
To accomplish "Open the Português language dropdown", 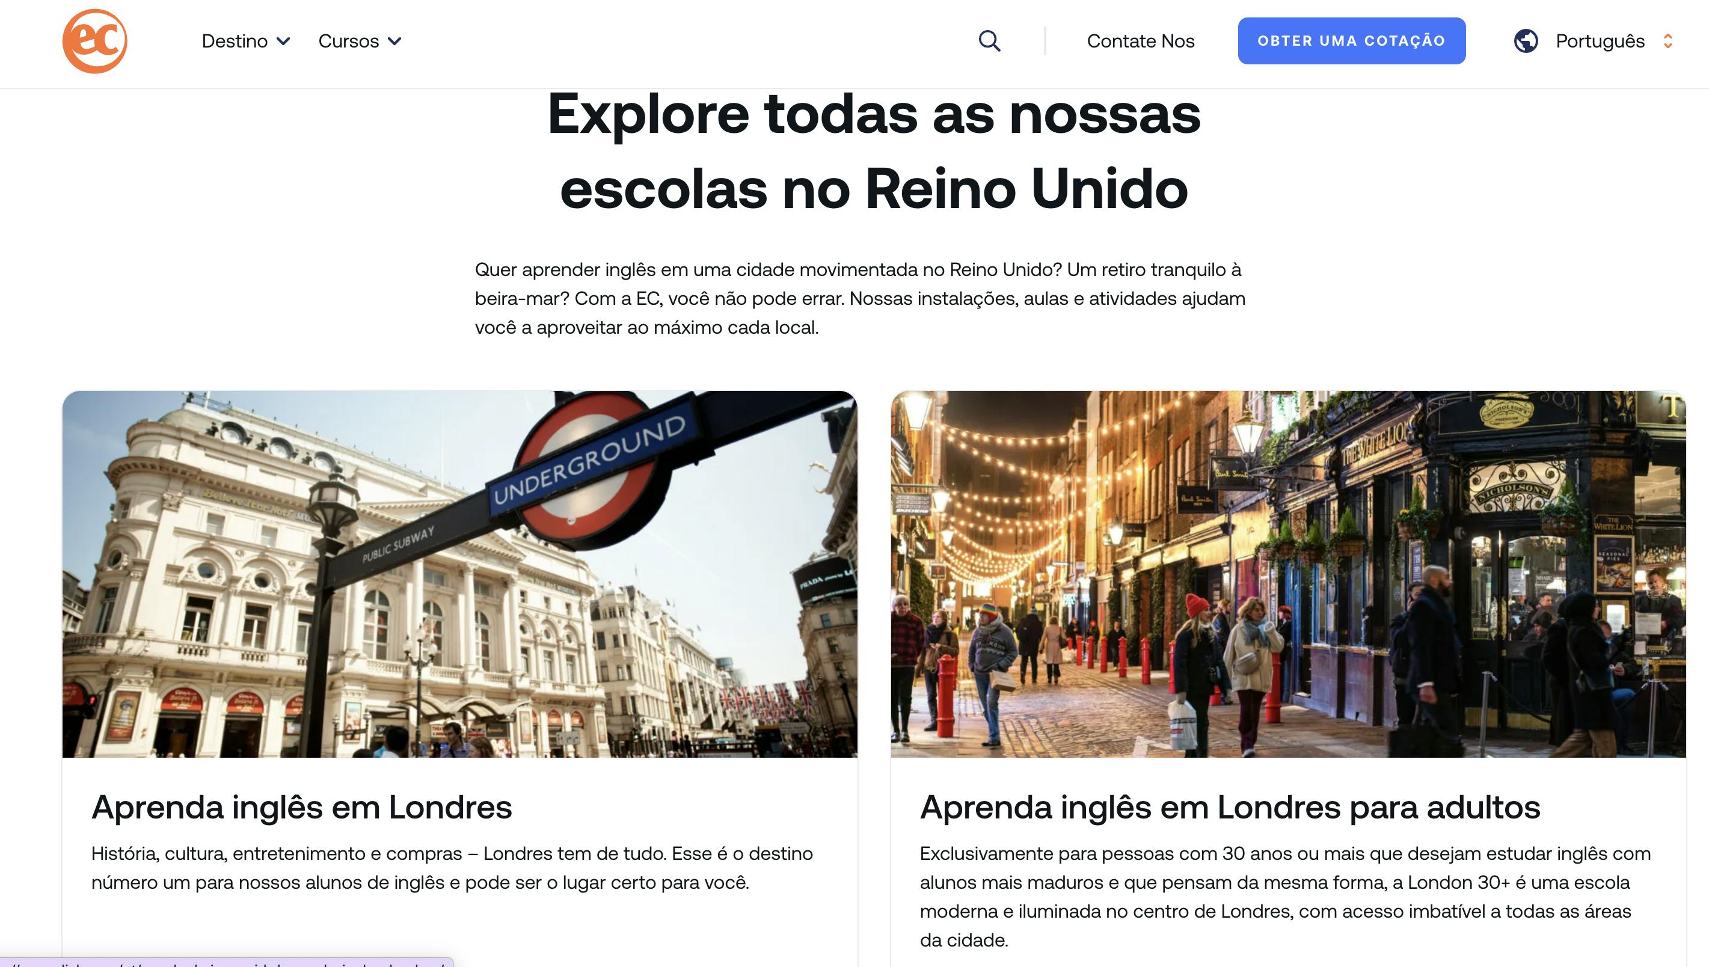I will pos(1600,41).
